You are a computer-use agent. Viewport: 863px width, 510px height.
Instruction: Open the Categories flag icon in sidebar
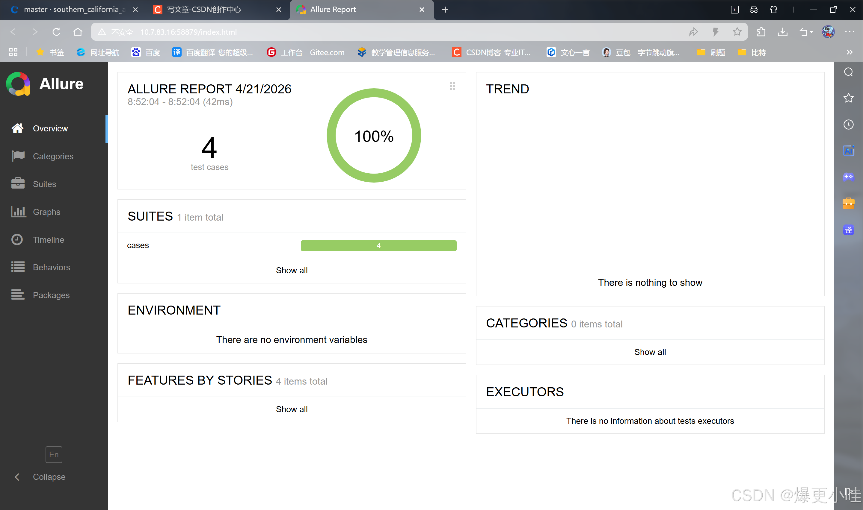[x=18, y=156]
